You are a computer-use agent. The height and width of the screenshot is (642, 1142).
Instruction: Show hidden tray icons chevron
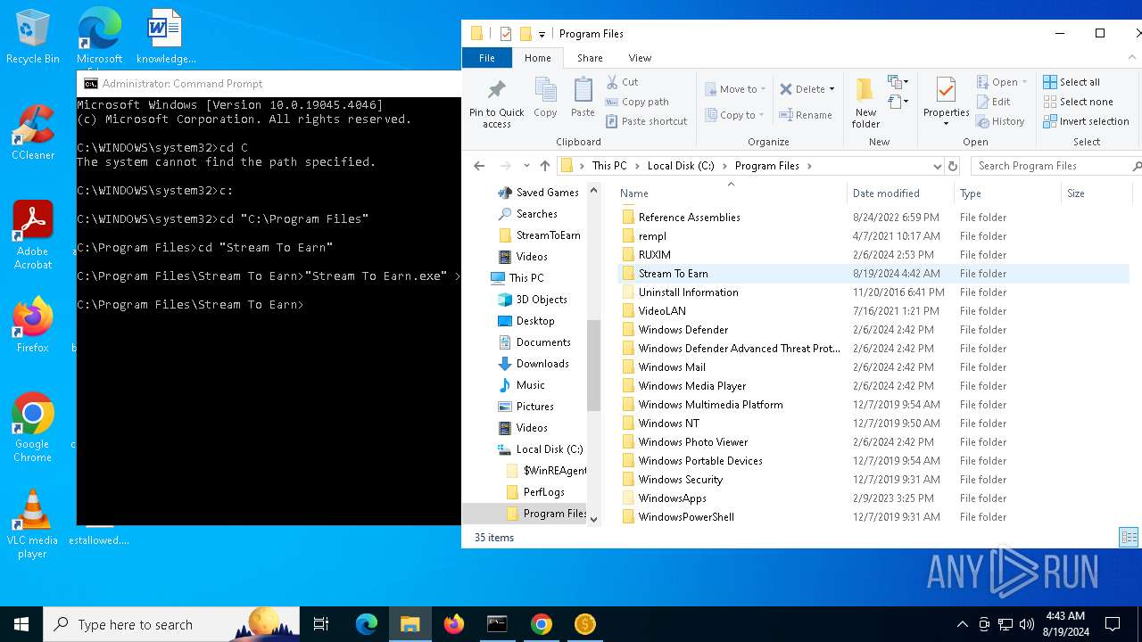click(x=962, y=624)
